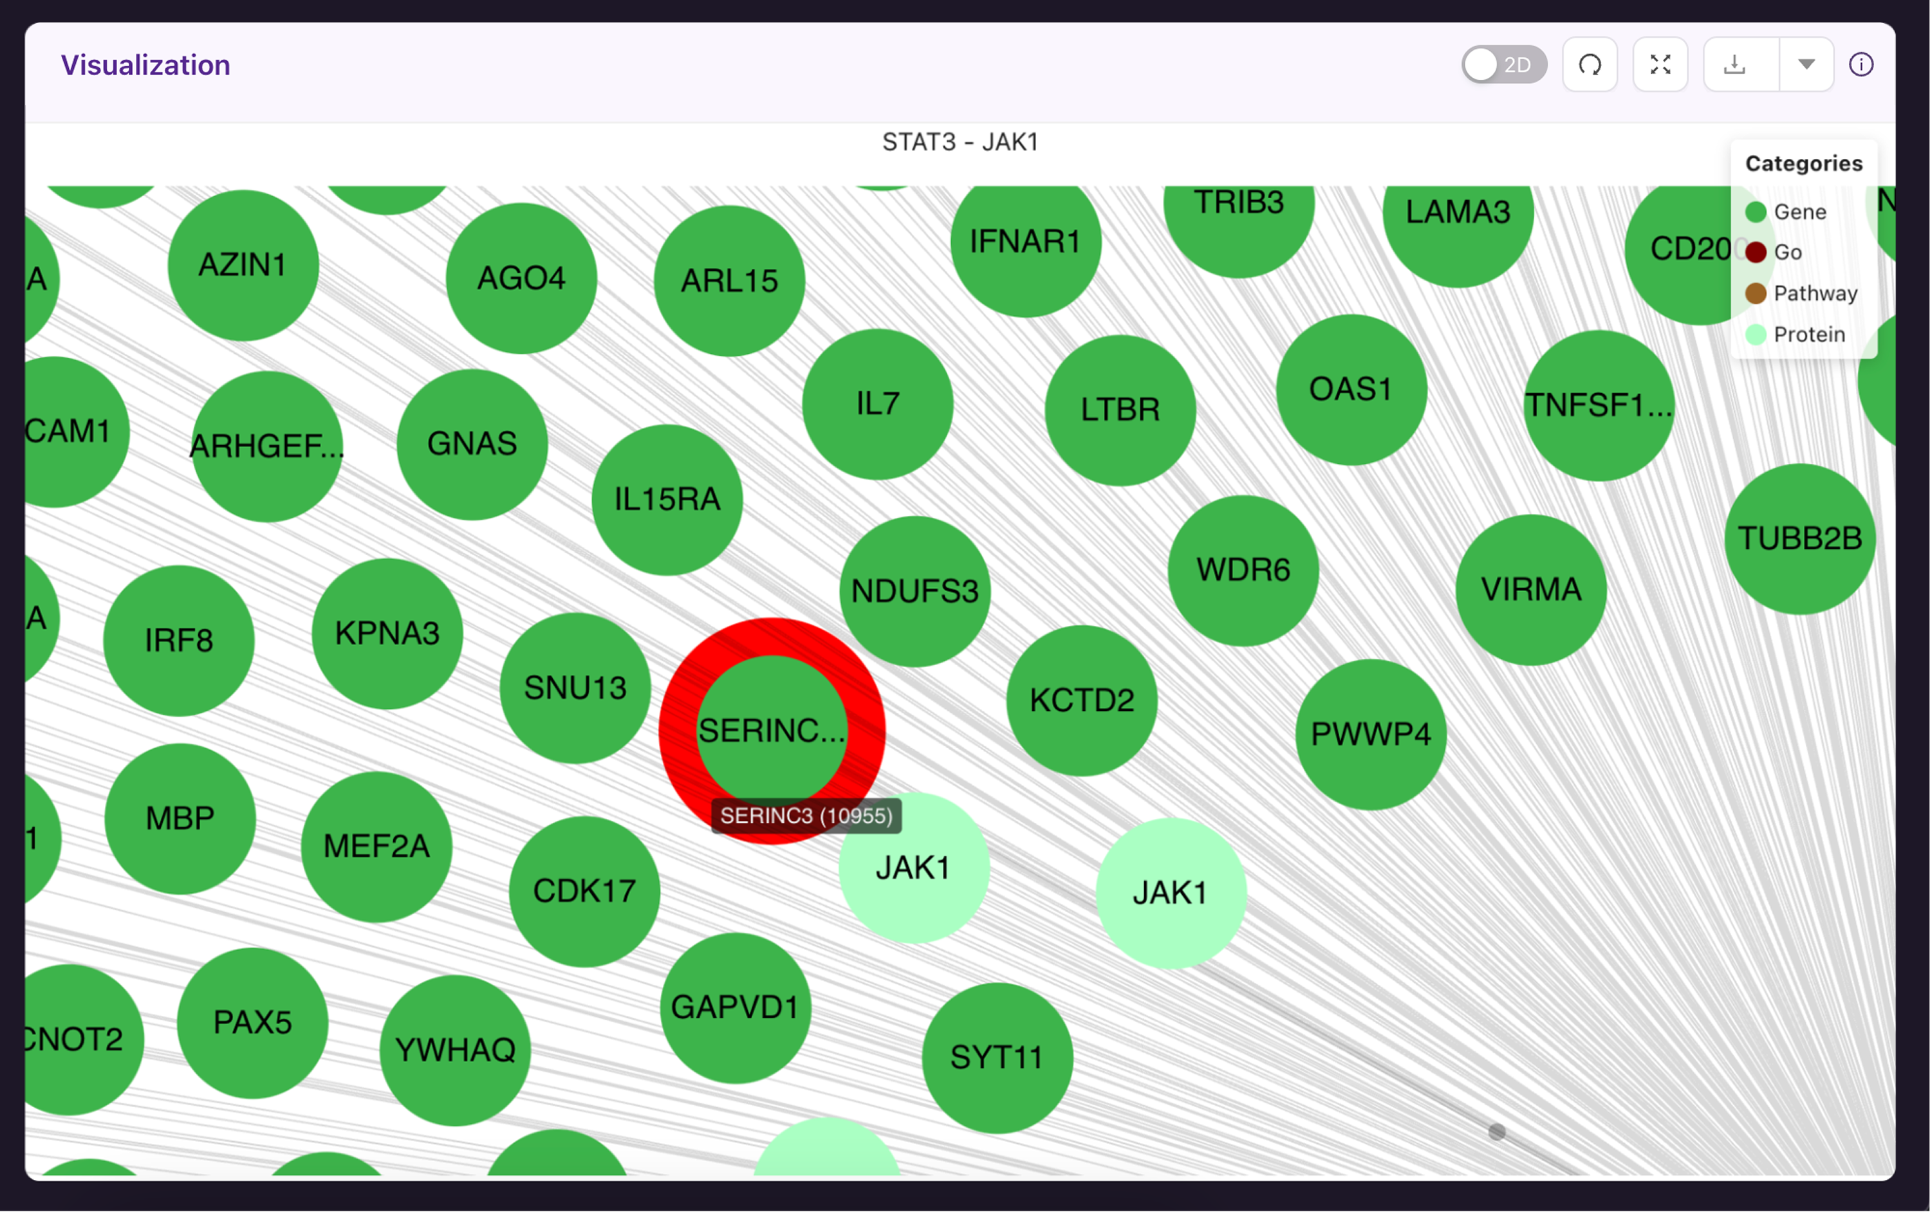The image size is (1930, 1212).
Task: Select the KPNA3 gene node
Action: coord(387,634)
